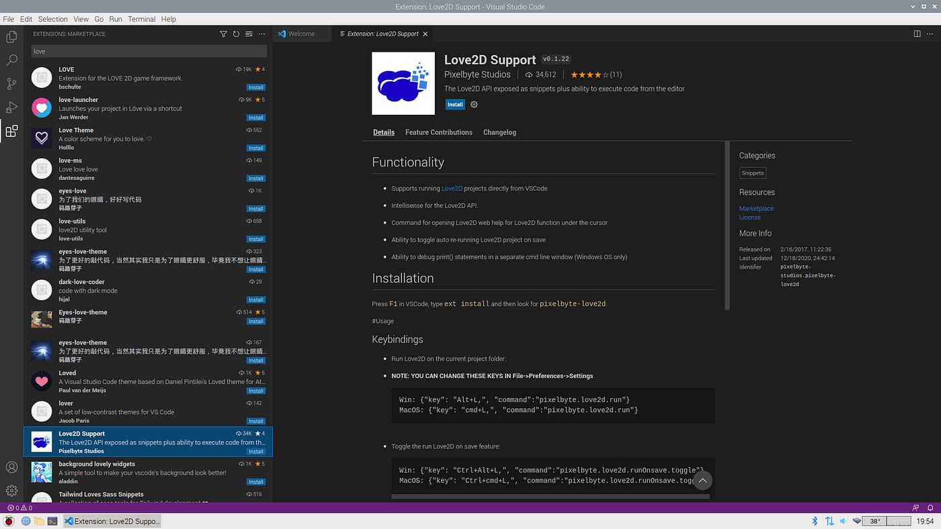Install the Love2D Support extension
Image resolution: width=941 pixels, height=529 pixels.
(455, 104)
